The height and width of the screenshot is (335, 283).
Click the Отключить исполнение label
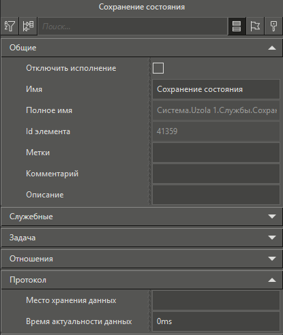click(71, 68)
